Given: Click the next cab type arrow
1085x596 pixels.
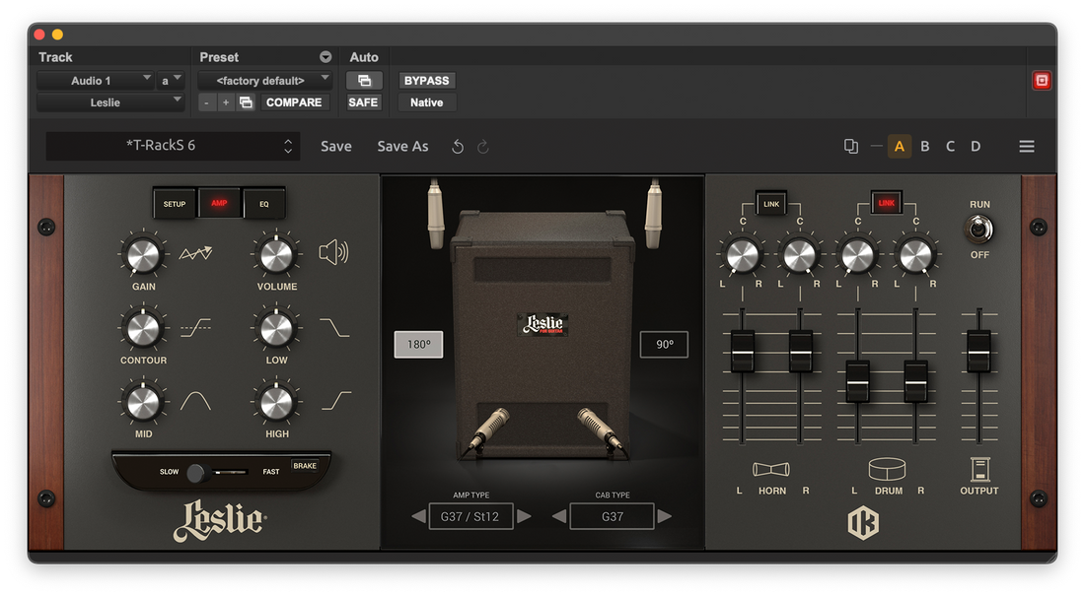Looking at the screenshot, I should [x=664, y=516].
